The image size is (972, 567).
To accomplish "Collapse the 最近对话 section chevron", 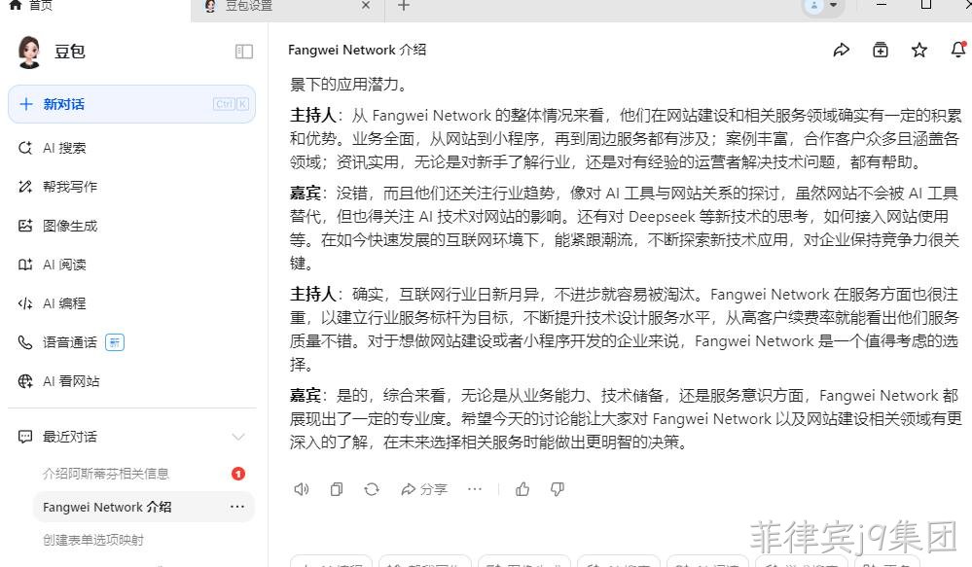I will 238,437.
